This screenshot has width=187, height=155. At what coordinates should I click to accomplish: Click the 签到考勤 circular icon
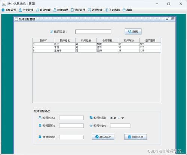pyautogui.click(x=107, y=10)
